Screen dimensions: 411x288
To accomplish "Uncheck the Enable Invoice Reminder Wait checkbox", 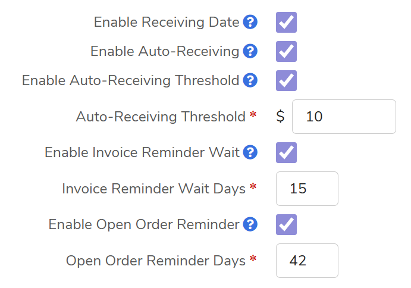I will click(x=286, y=153).
